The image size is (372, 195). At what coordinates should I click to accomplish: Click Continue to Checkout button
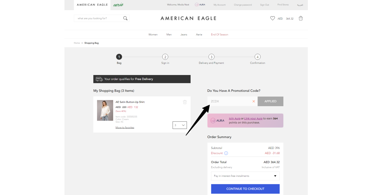click(245, 189)
